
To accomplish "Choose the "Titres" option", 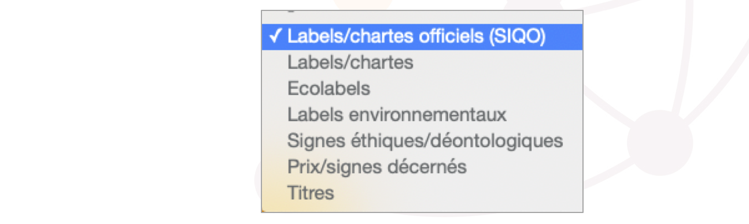I will click(x=422, y=192).
